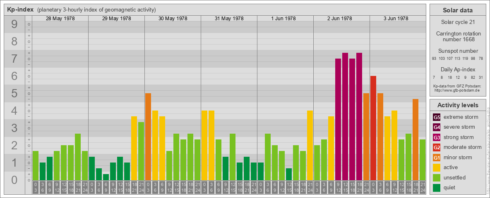Select the 3 Jun 1978 0-3 red bar
Image resolution: width=490 pixels, height=198 pixels.
pyautogui.click(x=373, y=128)
